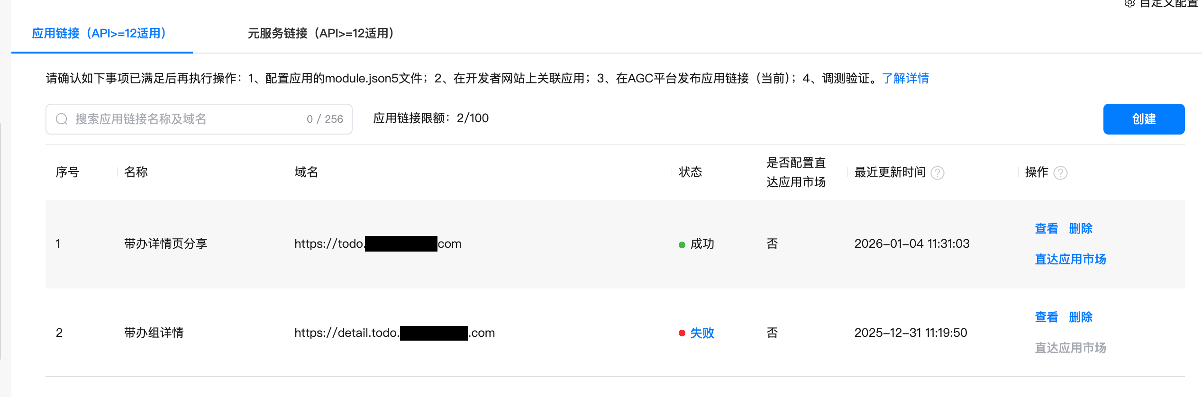Click the search magnifier icon
This screenshot has width=1202, height=397.
pyautogui.click(x=62, y=119)
